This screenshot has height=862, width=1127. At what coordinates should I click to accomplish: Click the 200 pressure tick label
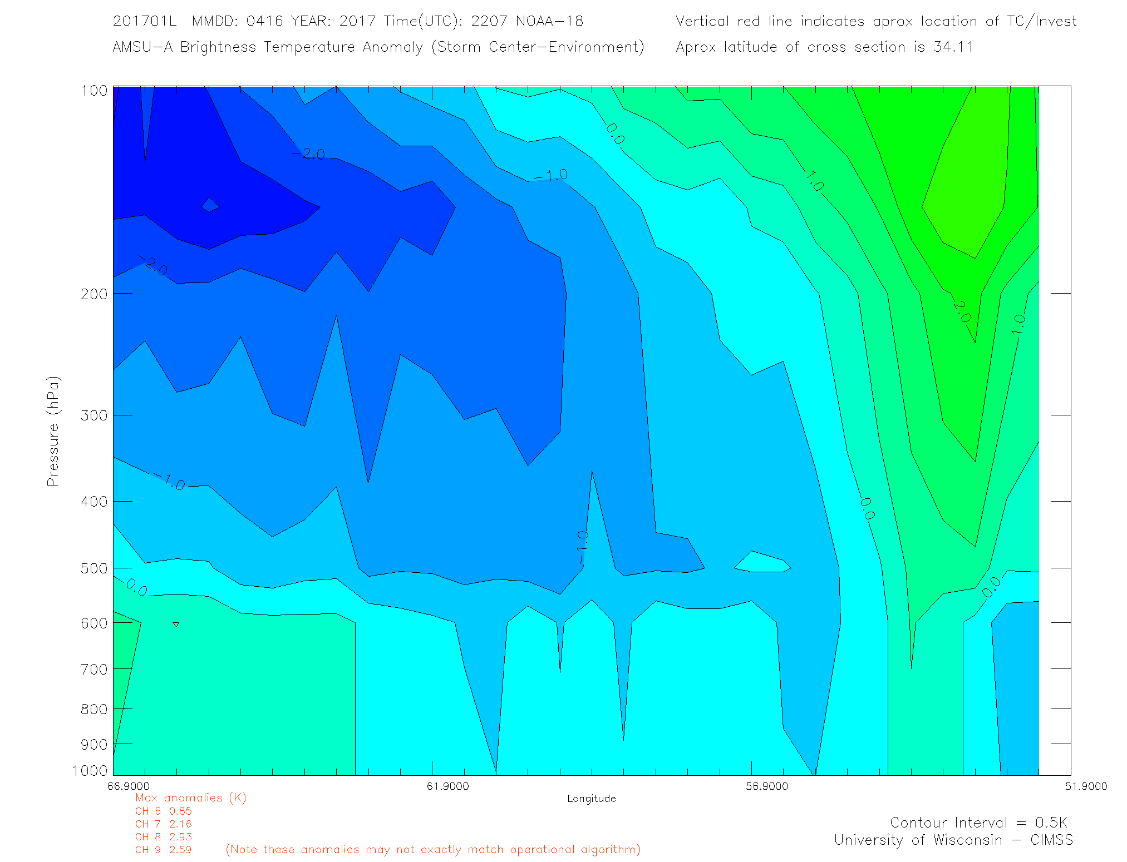pyautogui.click(x=94, y=294)
